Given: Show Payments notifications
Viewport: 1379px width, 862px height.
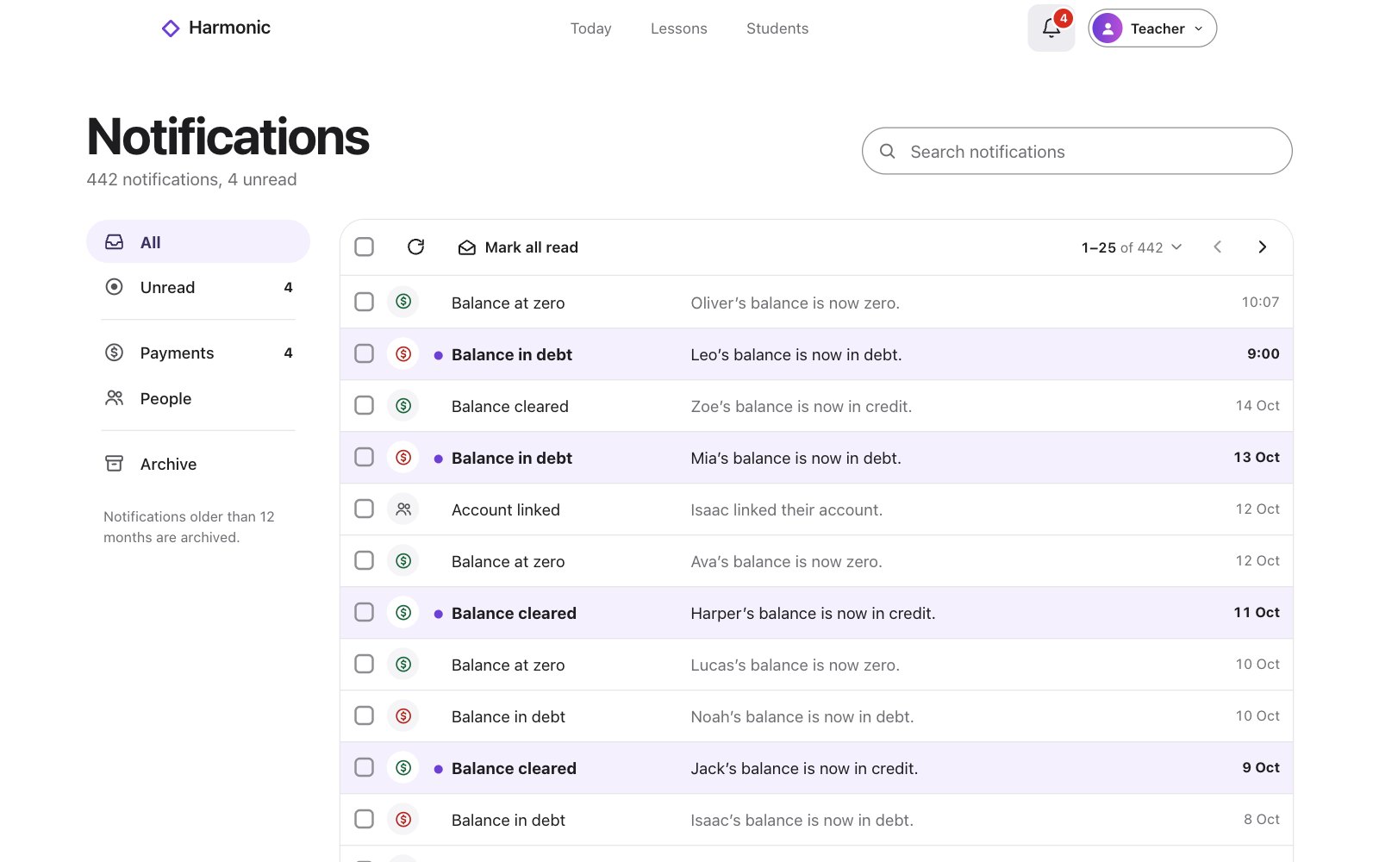Looking at the screenshot, I should click(198, 353).
